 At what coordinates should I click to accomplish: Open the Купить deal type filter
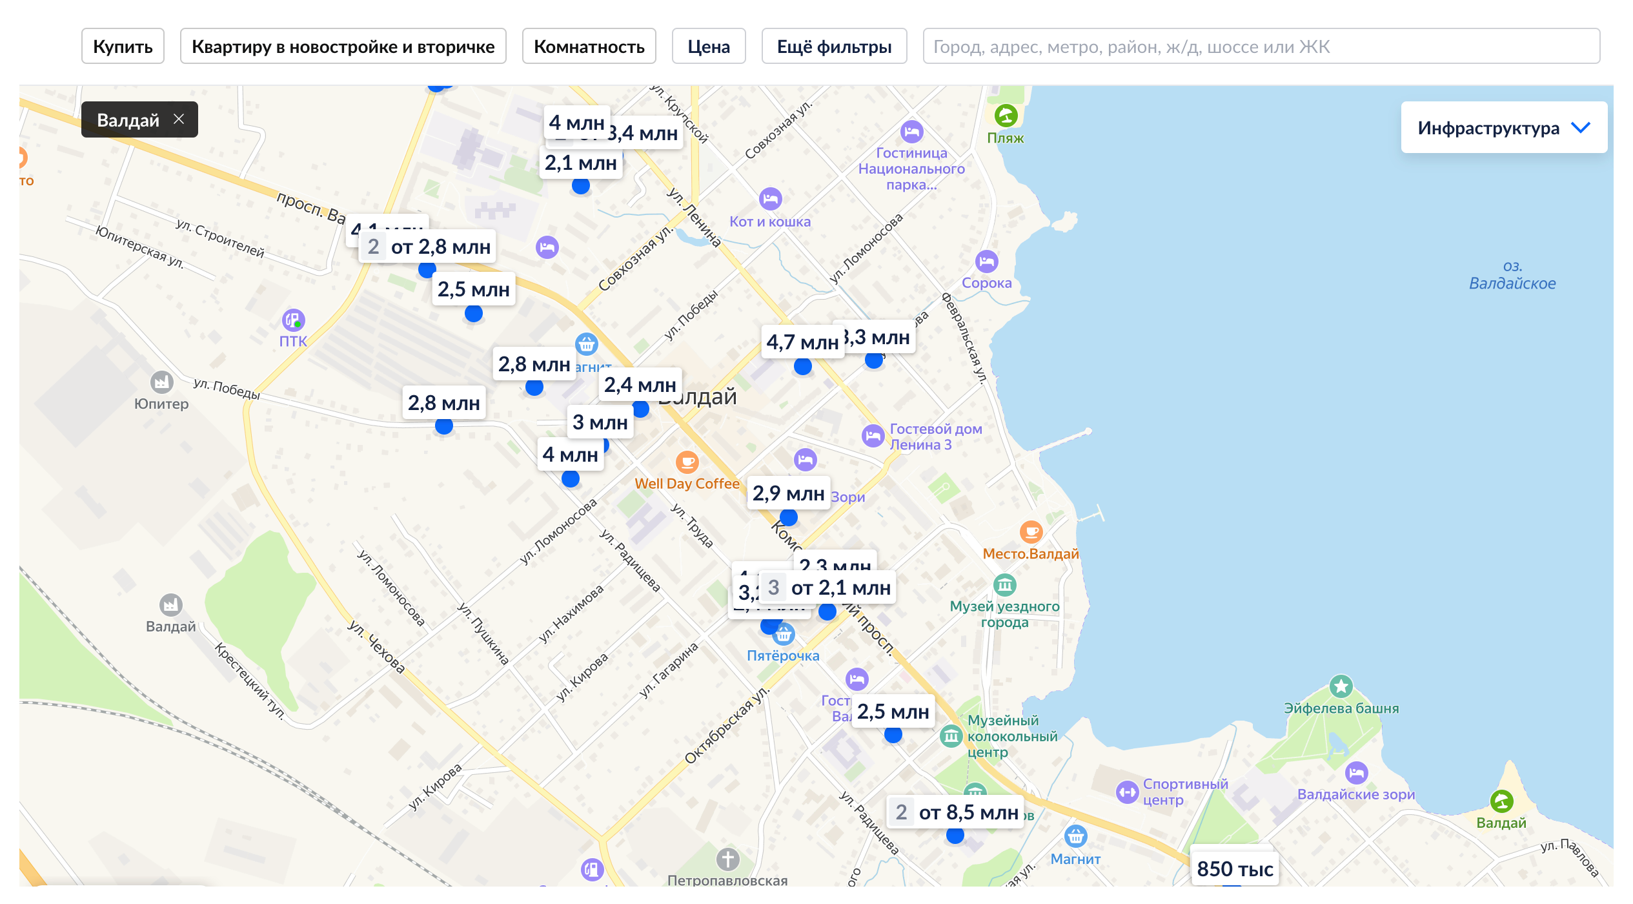[x=123, y=46]
